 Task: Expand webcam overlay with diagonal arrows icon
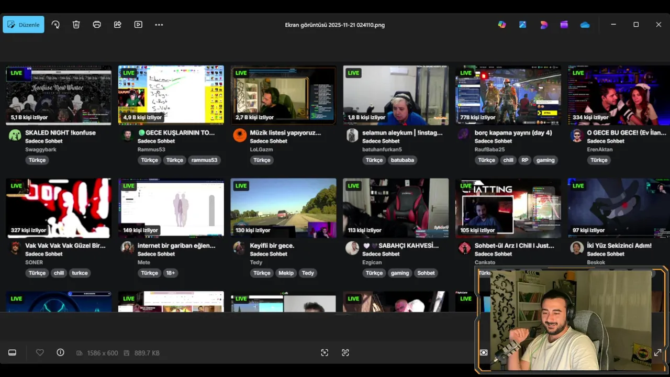click(x=657, y=353)
